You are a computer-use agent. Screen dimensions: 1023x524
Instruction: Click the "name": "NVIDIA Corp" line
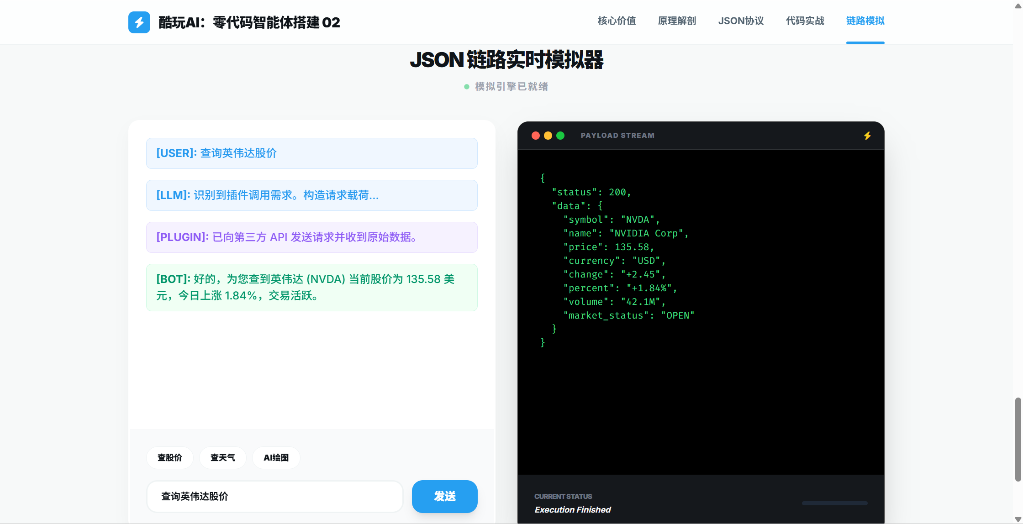click(x=626, y=234)
